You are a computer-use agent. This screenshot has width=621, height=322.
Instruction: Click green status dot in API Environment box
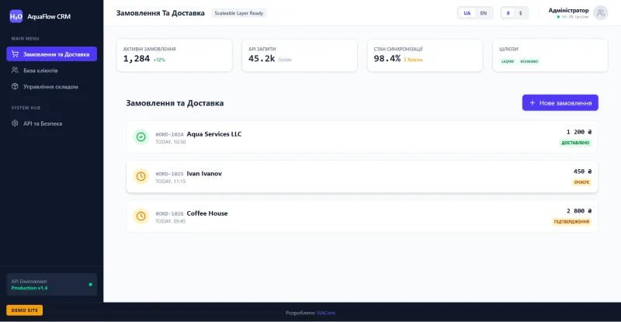pyautogui.click(x=90, y=285)
